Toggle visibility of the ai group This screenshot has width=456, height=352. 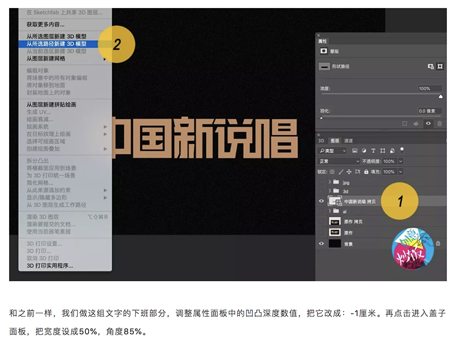(x=321, y=211)
